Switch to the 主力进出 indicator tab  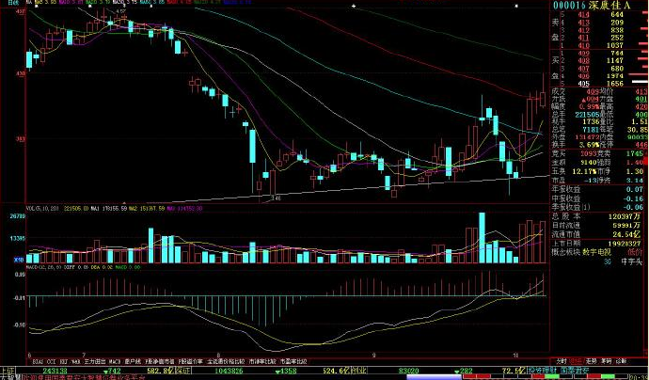pyautogui.click(x=95, y=361)
